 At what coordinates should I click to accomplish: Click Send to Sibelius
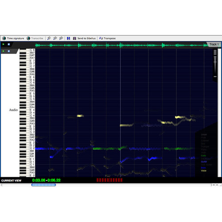pyautogui.click(x=84, y=38)
